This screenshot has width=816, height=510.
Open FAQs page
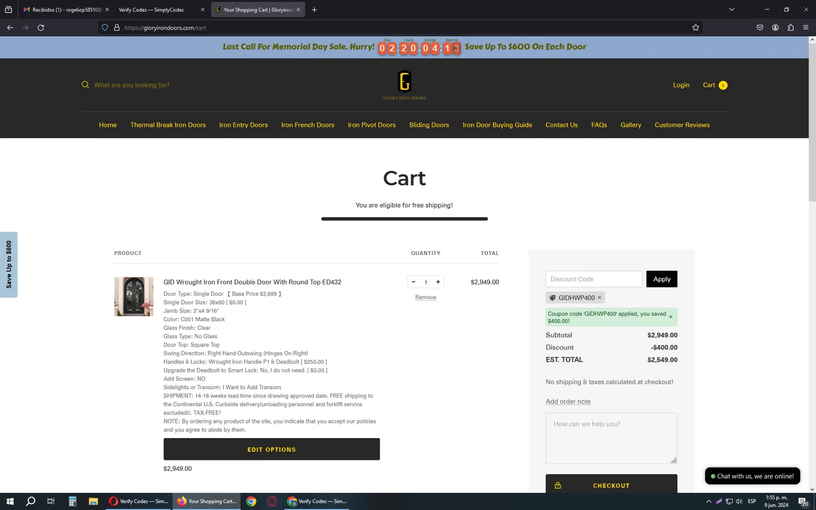coord(599,125)
